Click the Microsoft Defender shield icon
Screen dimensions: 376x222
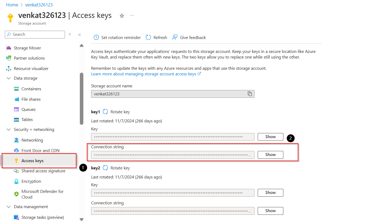17,194
